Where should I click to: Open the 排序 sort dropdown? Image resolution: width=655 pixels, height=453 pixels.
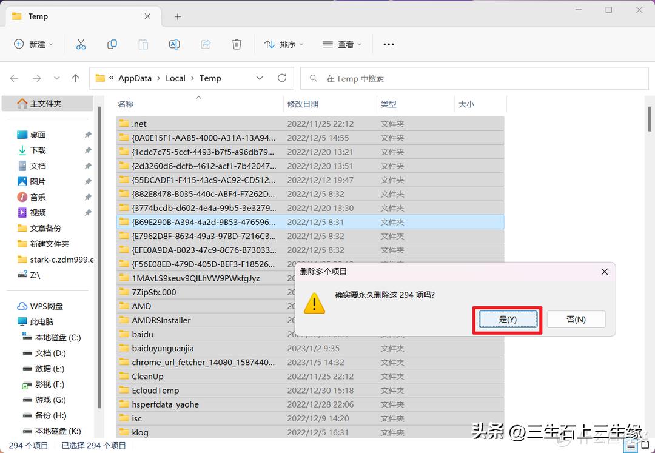pyautogui.click(x=283, y=44)
